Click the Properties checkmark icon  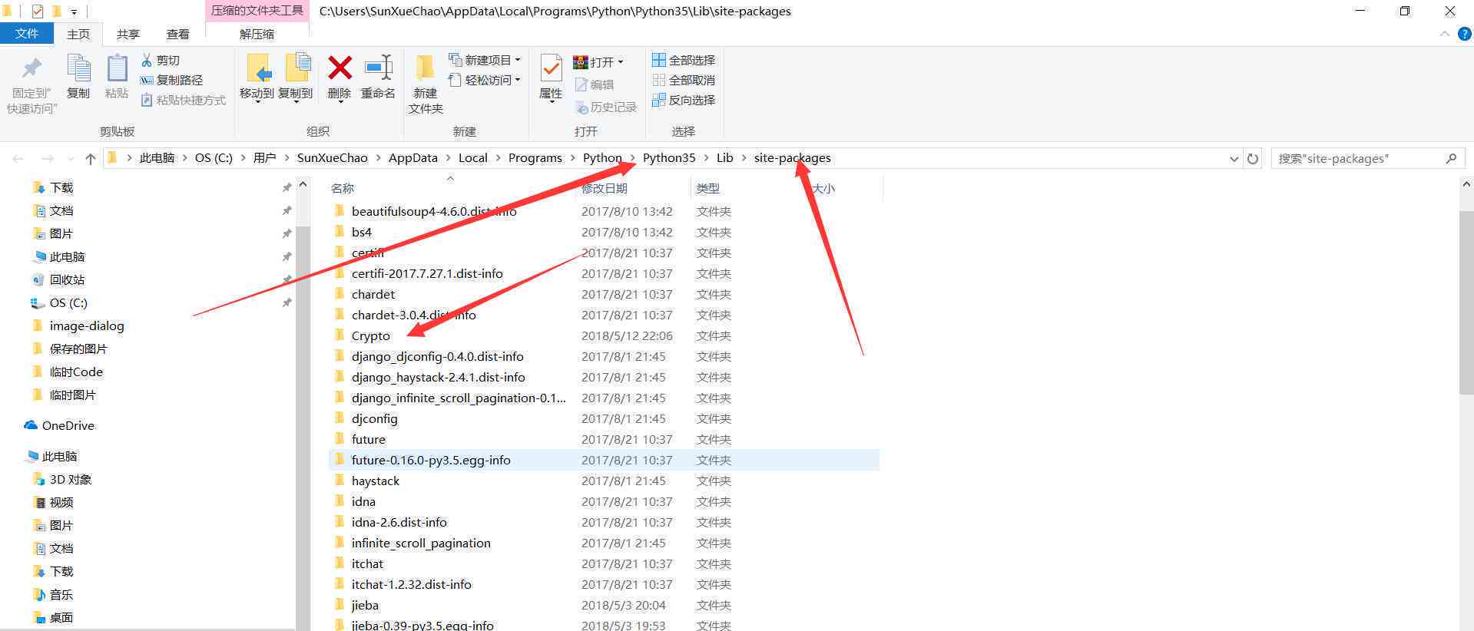[x=551, y=68]
